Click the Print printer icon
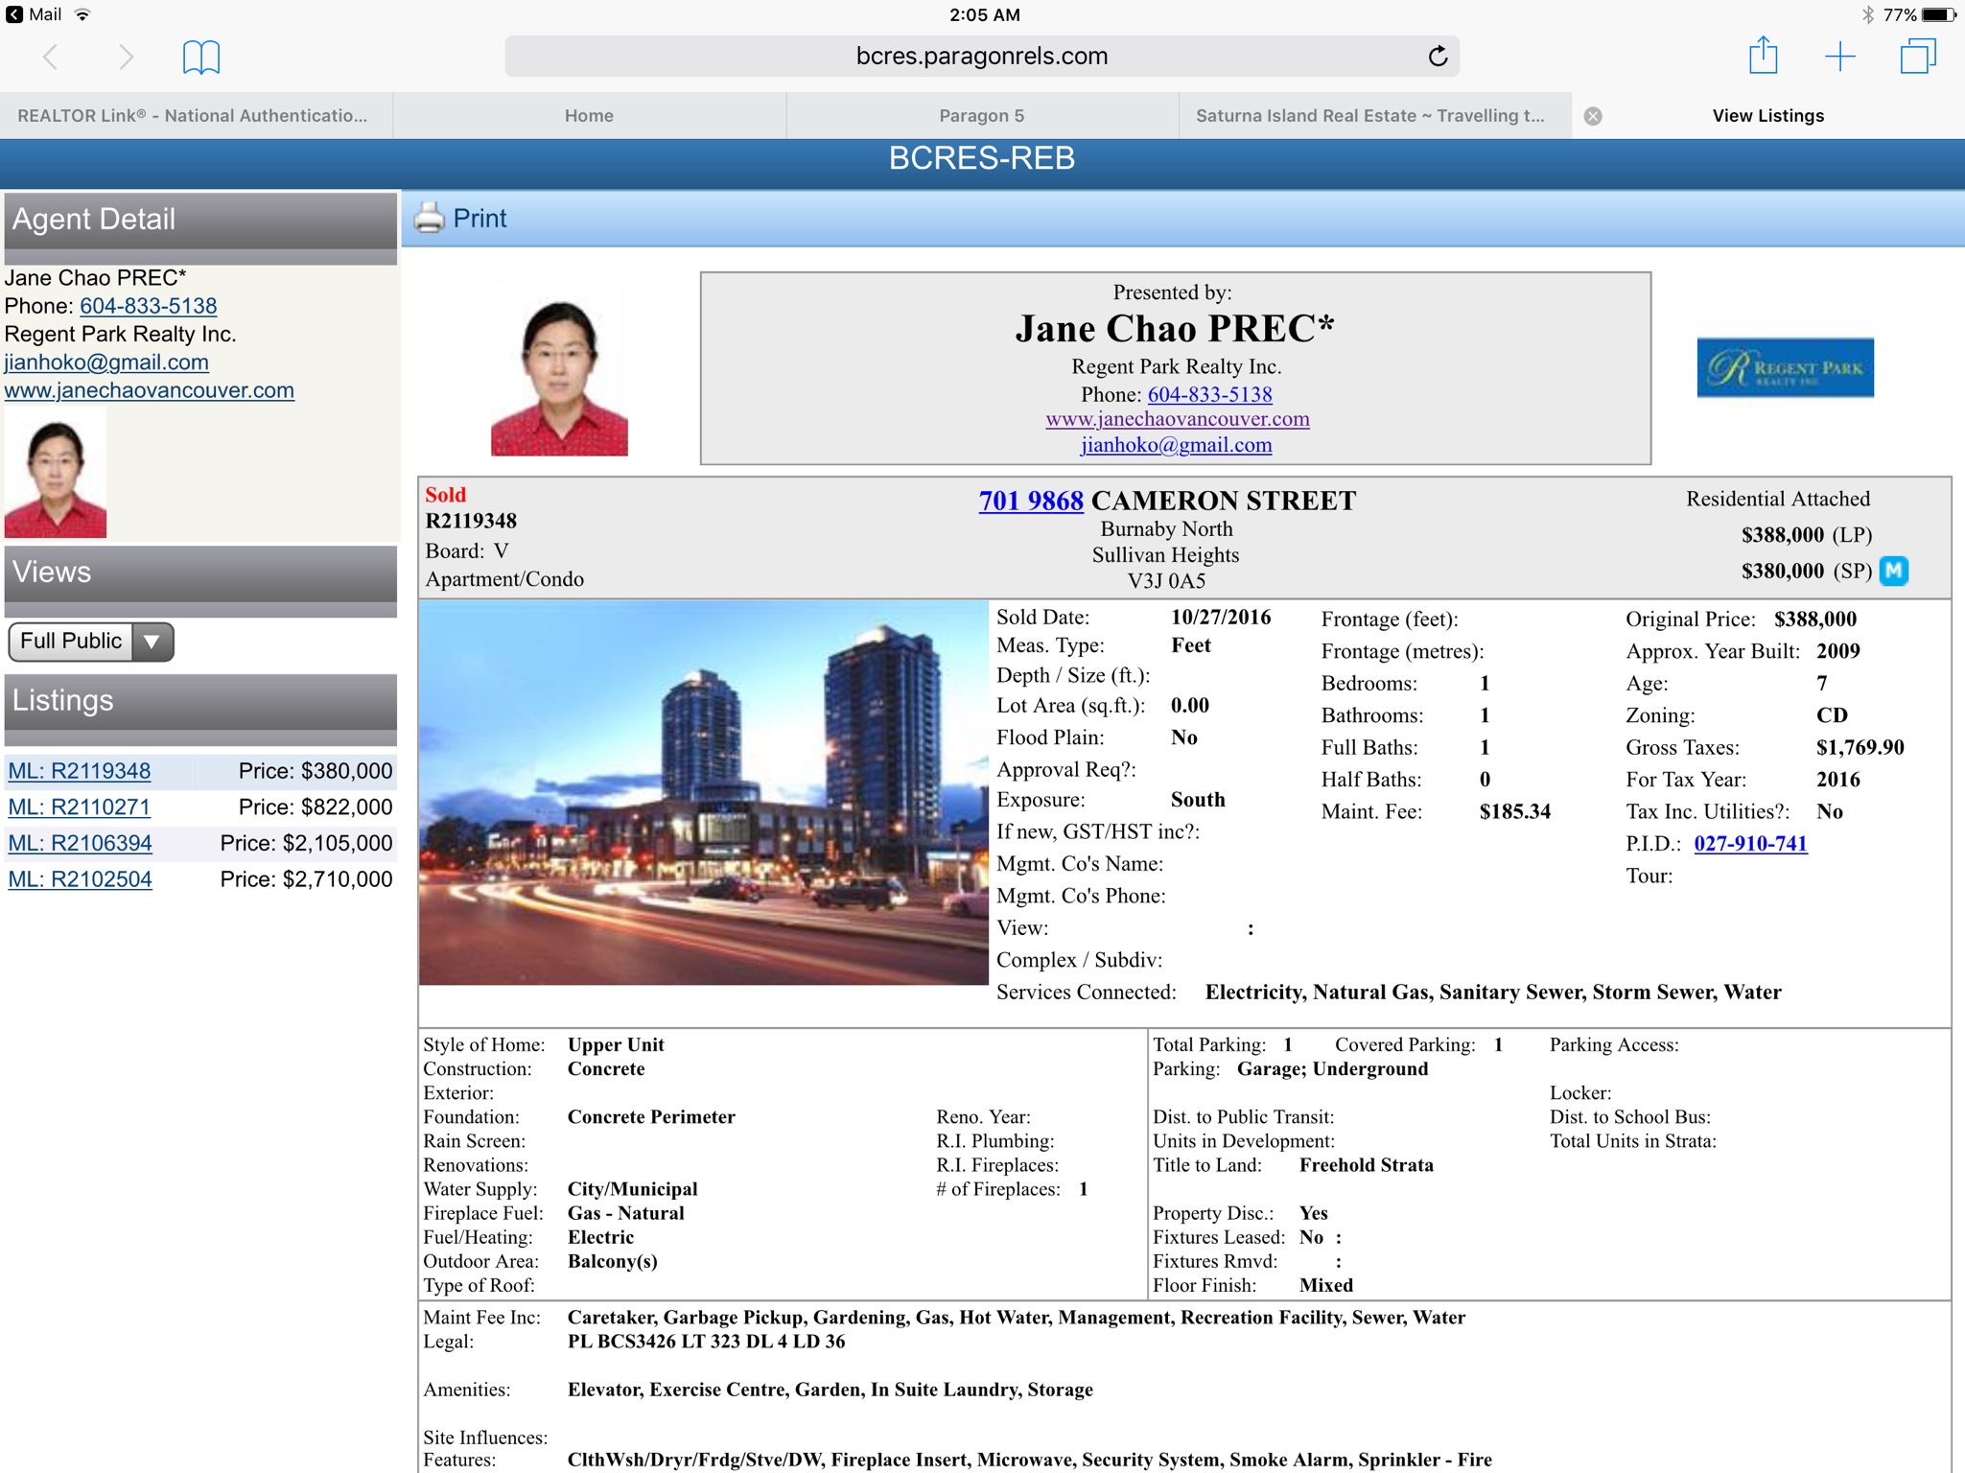 (x=429, y=219)
